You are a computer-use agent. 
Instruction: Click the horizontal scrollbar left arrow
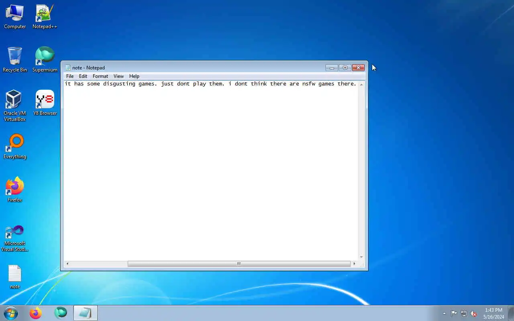point(67,264)
